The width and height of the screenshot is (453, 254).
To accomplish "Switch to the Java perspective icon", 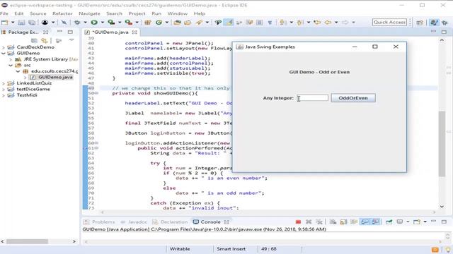I will (434, 23).
